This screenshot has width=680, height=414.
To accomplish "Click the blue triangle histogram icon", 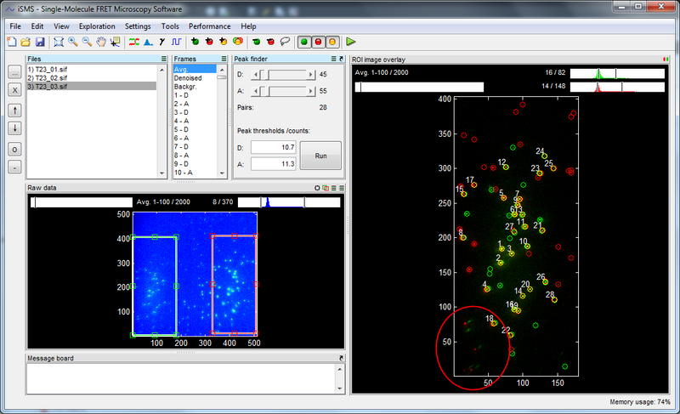I will point(148,41).
